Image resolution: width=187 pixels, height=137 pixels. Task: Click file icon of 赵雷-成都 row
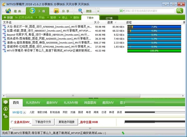tap(4, 31)
